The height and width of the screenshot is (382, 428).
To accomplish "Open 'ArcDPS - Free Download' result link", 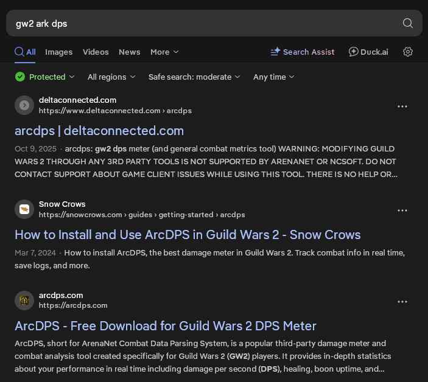I will coord(166,326).
